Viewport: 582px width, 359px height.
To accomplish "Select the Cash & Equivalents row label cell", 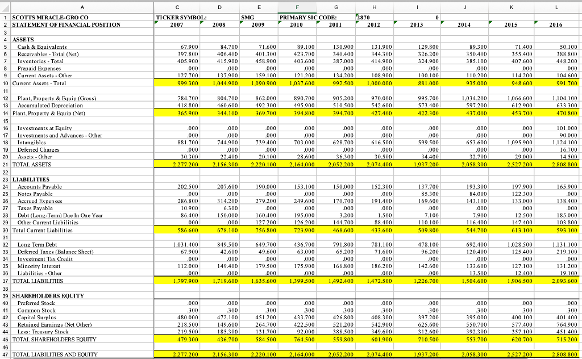I will pos(43,46).
